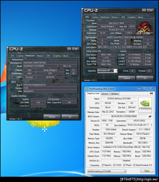159x182 pixels.
Task: Minimize the CPU-Z Mainboard window
Action: click(69, 49)
